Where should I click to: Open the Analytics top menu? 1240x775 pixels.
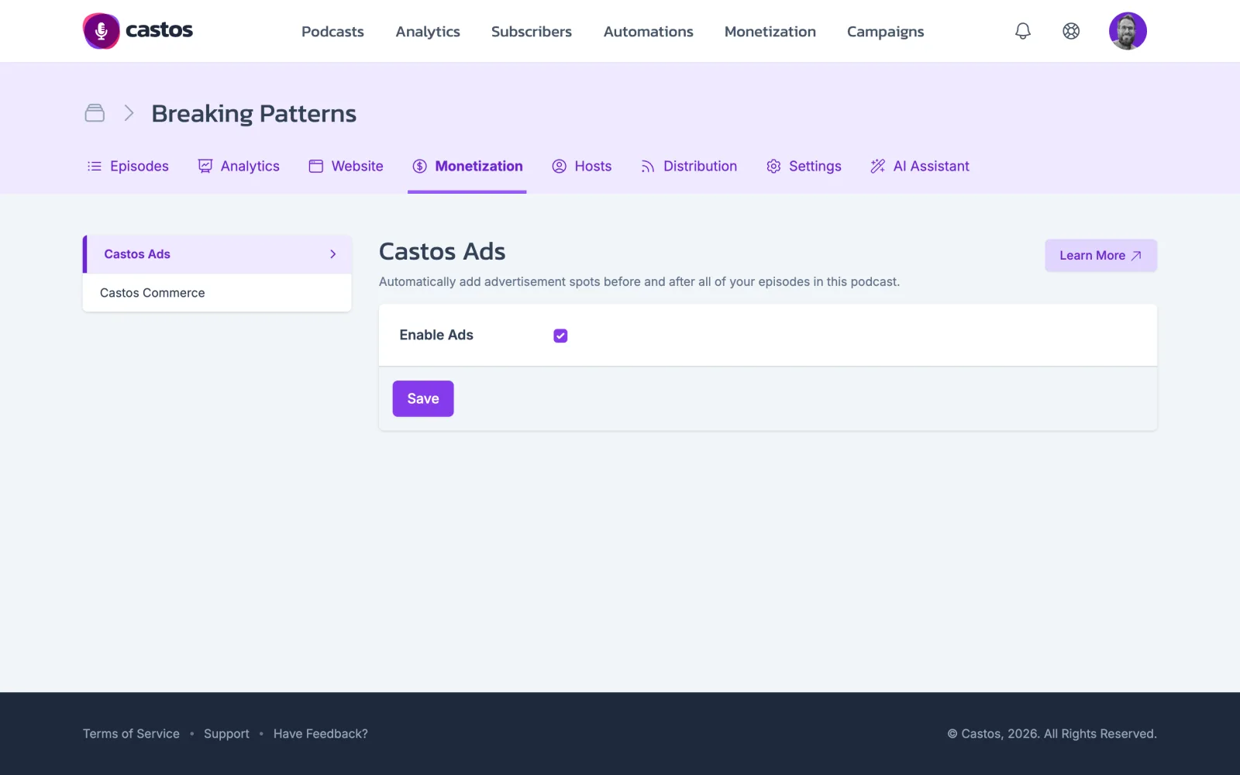(x=428, y=32)
